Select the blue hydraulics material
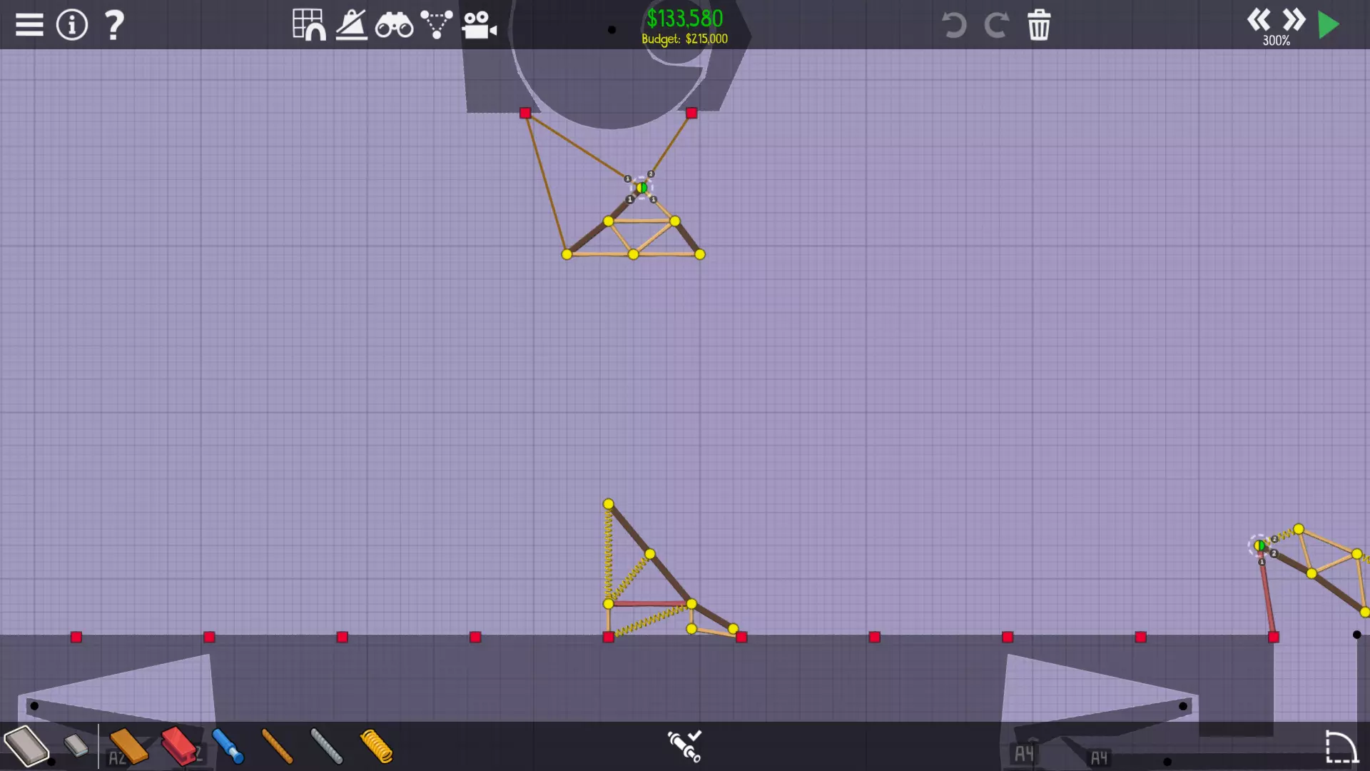1370x771 pixels. [x=228, y=746]
